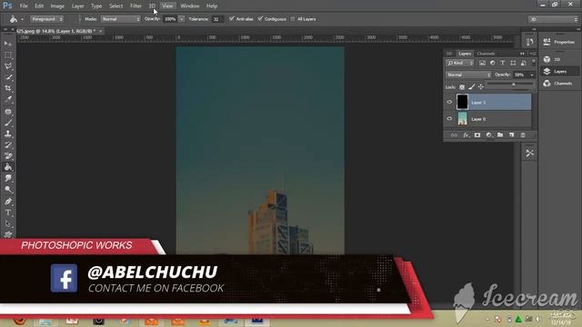Toggle the Anti-alias checkbox
Screen dimensions: 582x327
point(232,18)
